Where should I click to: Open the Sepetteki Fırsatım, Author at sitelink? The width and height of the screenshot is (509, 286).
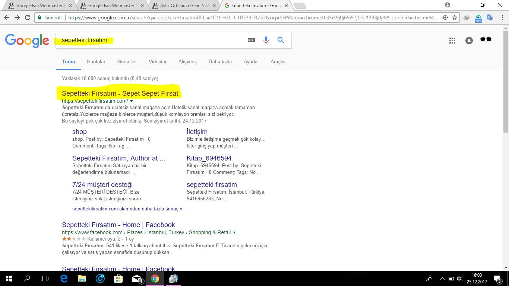point(118,158)
